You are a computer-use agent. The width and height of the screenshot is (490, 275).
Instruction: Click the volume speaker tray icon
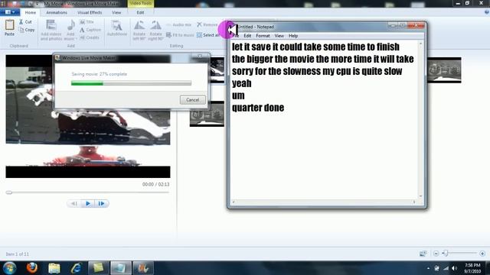coord(455,268)
